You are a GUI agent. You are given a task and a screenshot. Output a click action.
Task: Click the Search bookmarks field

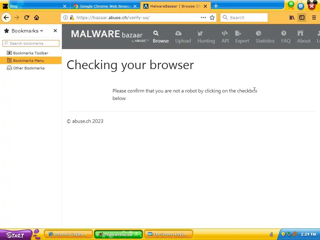coord(31,43)
